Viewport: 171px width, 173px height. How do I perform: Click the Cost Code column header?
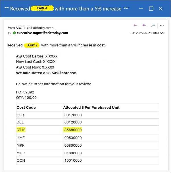tap(26, 108)
